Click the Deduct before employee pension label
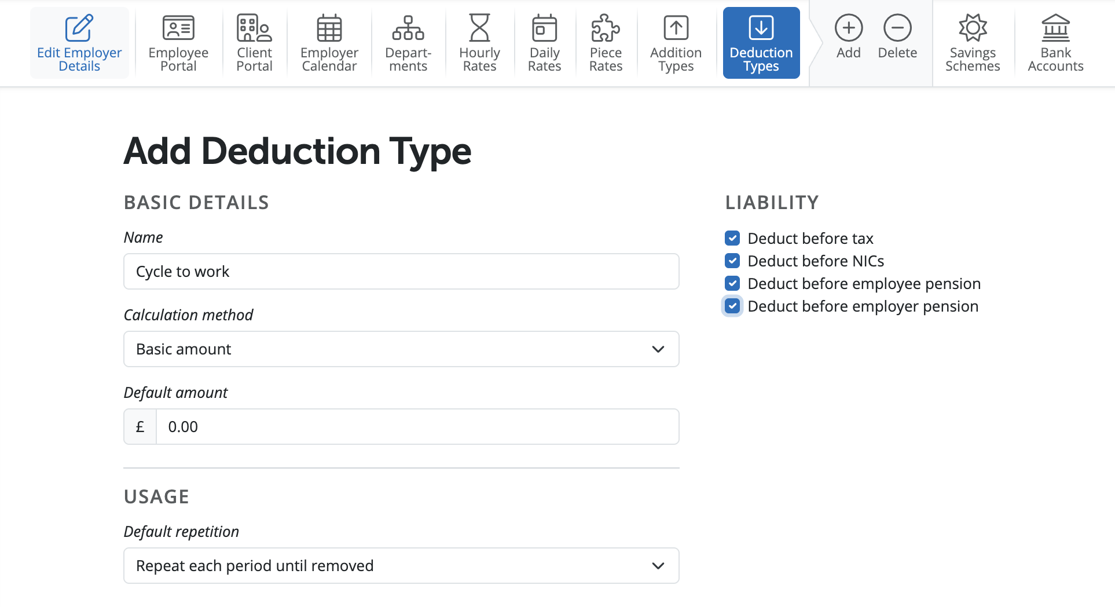 coord(864,283)
